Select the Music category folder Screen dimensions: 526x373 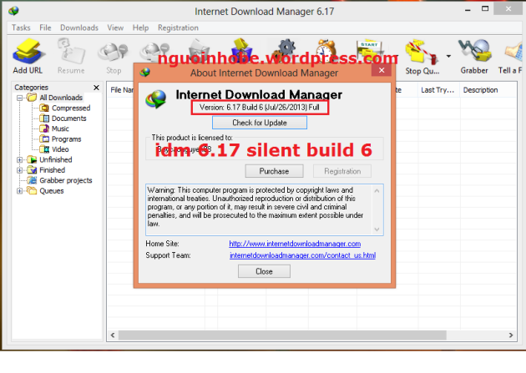point(54,129)
